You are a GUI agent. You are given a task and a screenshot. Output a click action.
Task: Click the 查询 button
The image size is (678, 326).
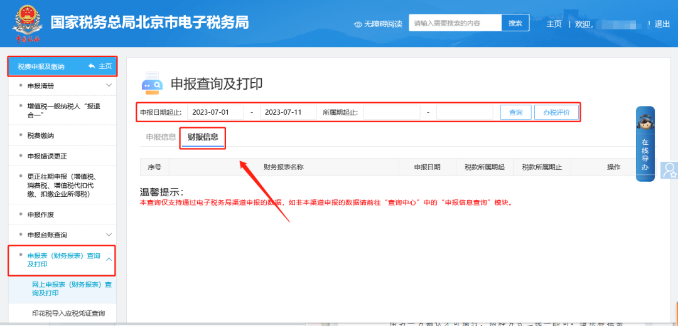(515, 112)
